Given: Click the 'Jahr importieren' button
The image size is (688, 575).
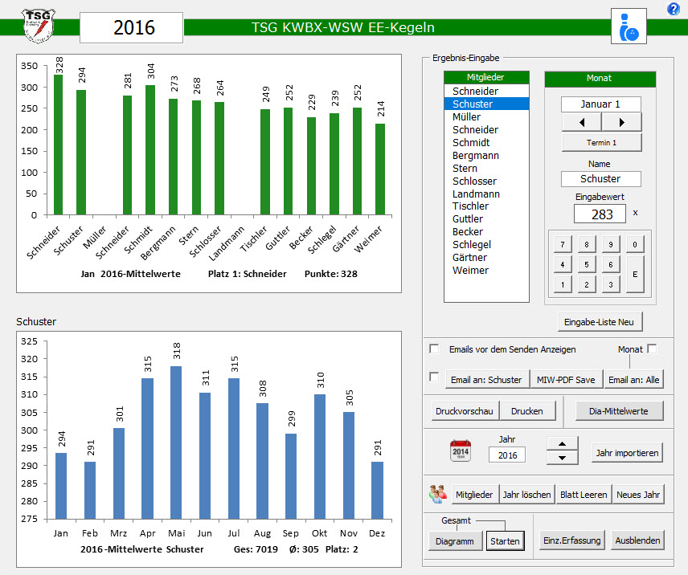Looking at the screenshot, I should coord(628,453).
